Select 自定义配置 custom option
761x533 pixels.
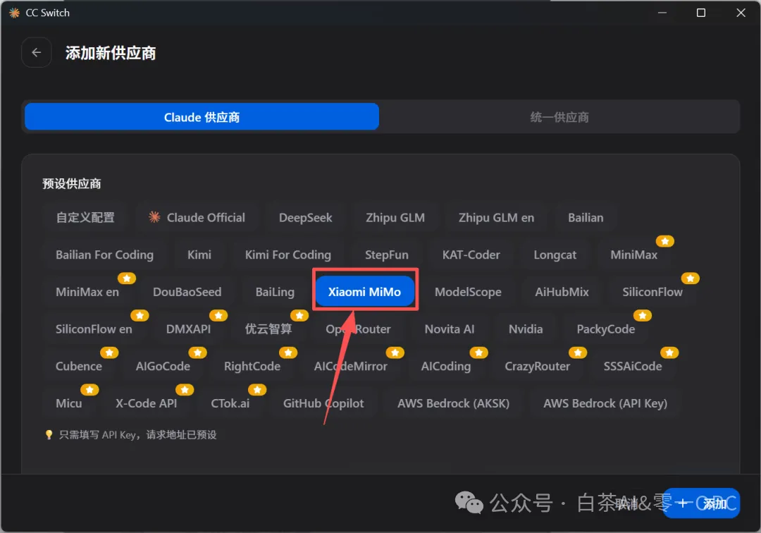click(x=85, y=217)
